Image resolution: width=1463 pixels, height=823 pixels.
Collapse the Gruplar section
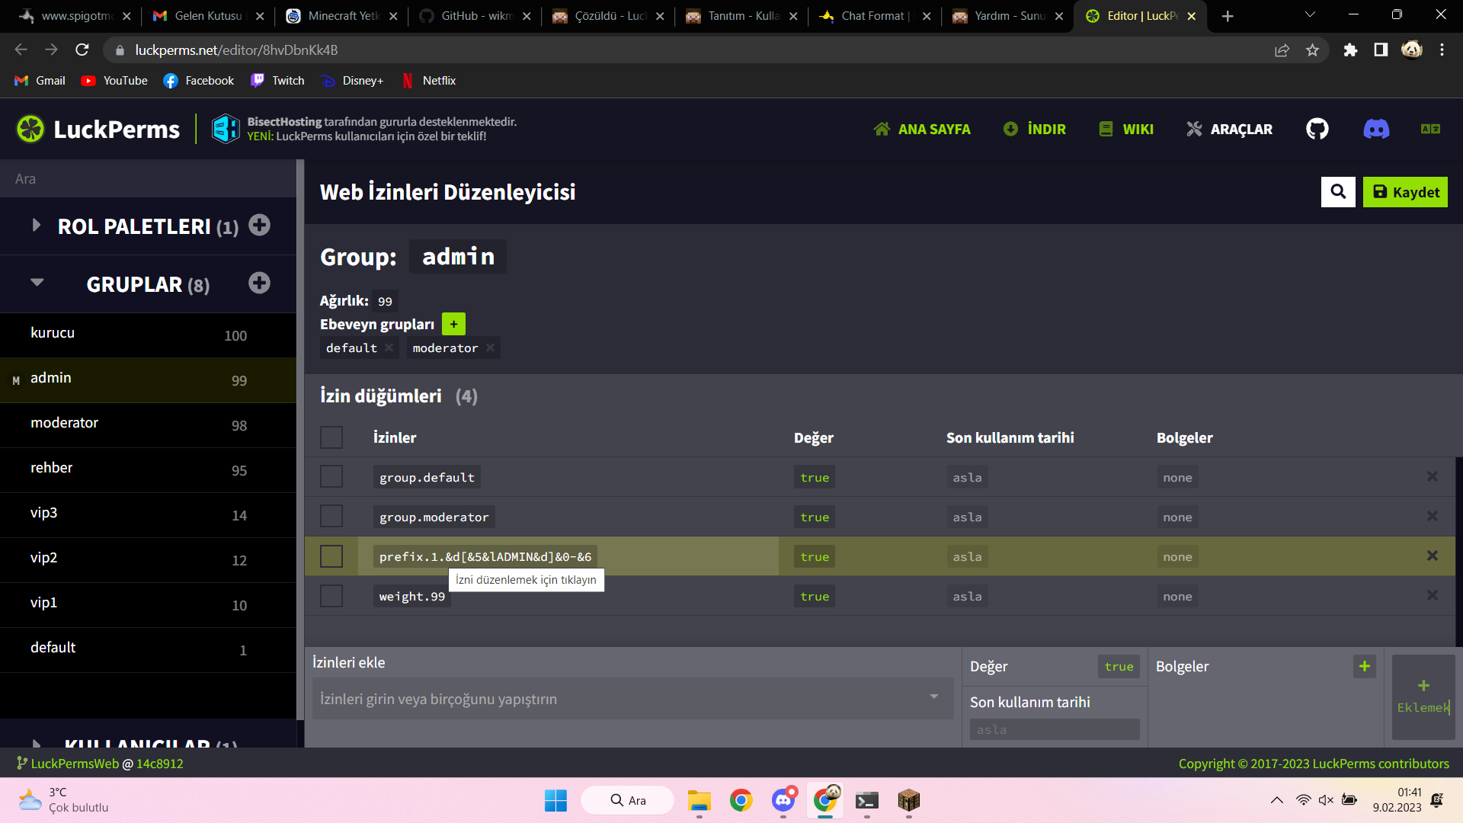point(37,283)
